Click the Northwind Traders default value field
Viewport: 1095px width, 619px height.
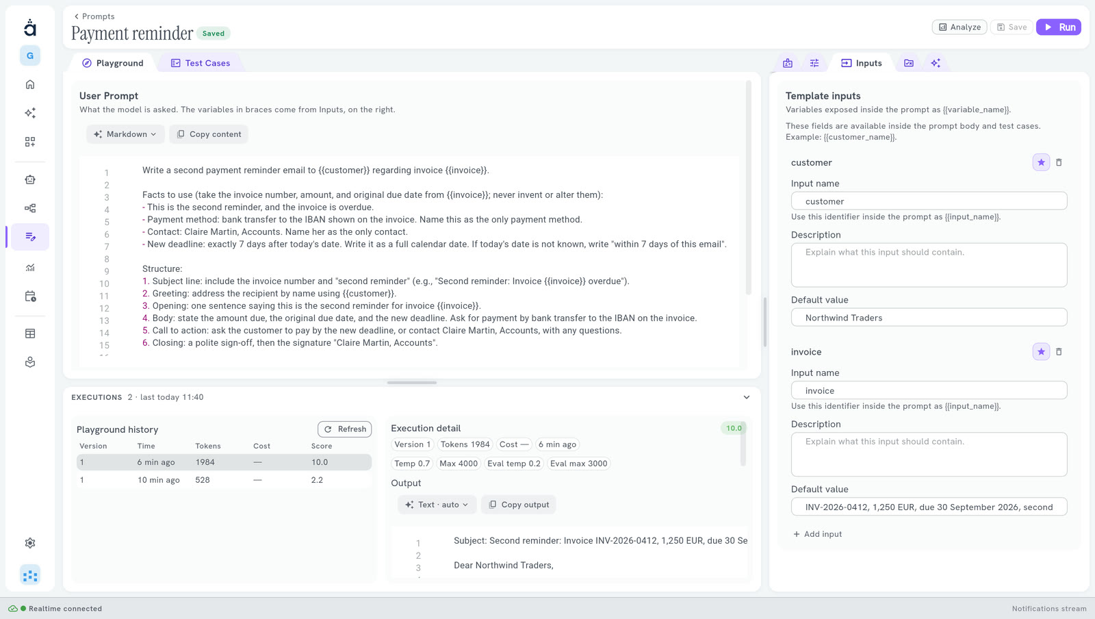pyautogui.click(x=929, y=318)
